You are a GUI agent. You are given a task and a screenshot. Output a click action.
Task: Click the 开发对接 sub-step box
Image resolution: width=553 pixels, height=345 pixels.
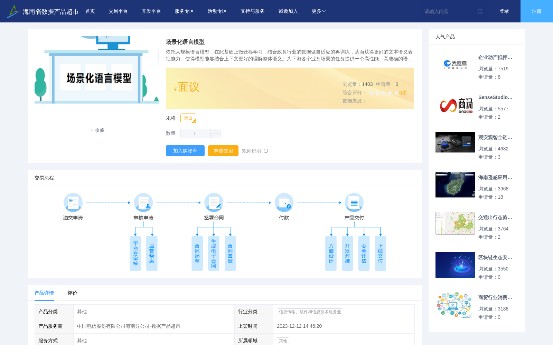click(x=347, y=254)
